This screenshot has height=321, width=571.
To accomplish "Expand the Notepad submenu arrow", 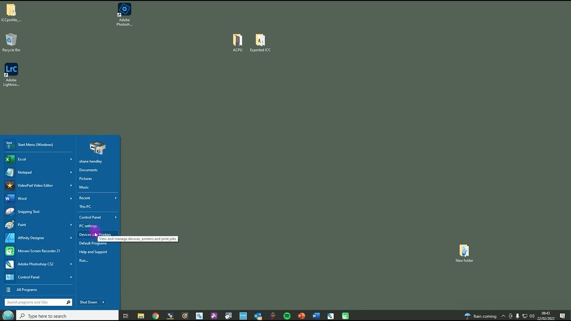I will click(71, 172).
